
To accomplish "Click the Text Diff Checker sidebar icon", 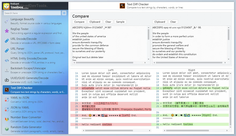I will click(x=7, y=90).
